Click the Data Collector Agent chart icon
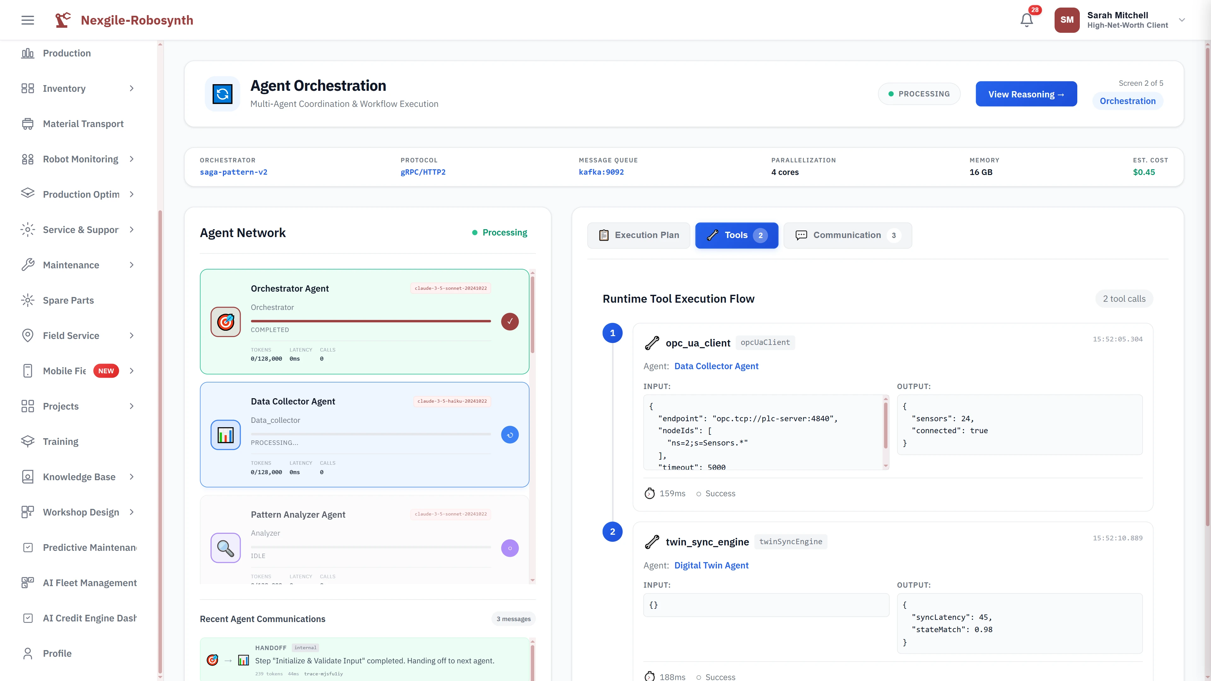1211x681 pixels. point(225,435)
